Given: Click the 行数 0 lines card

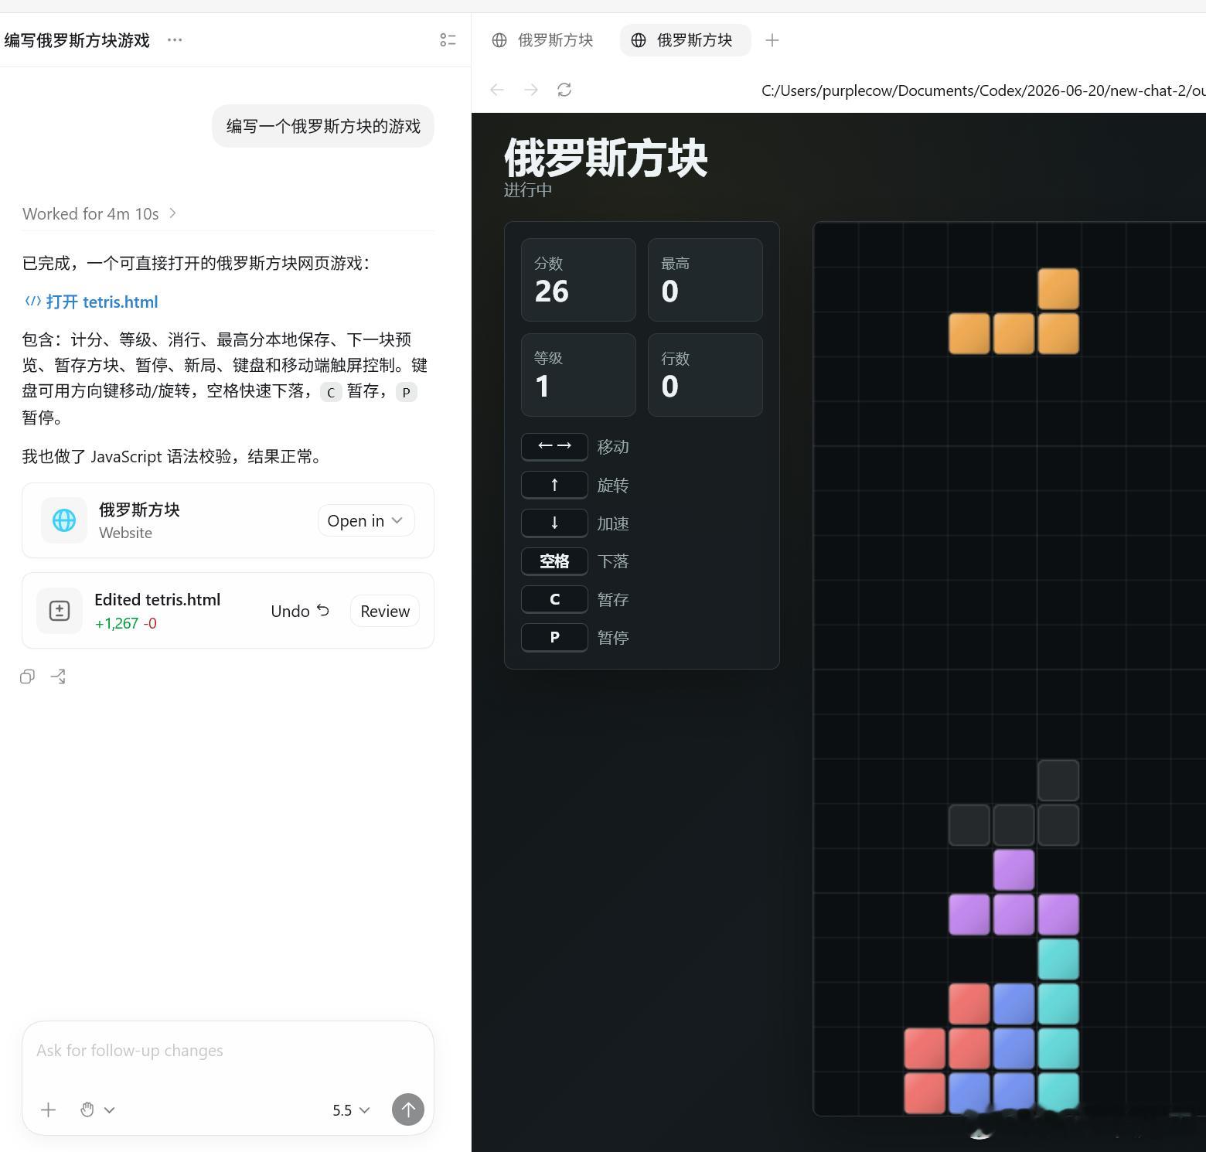Looking at the screenshot, I should [705, 375].
